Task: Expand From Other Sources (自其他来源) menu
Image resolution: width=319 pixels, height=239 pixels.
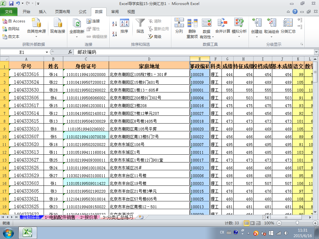Action: pyautogui.click(x=36, y=28)
